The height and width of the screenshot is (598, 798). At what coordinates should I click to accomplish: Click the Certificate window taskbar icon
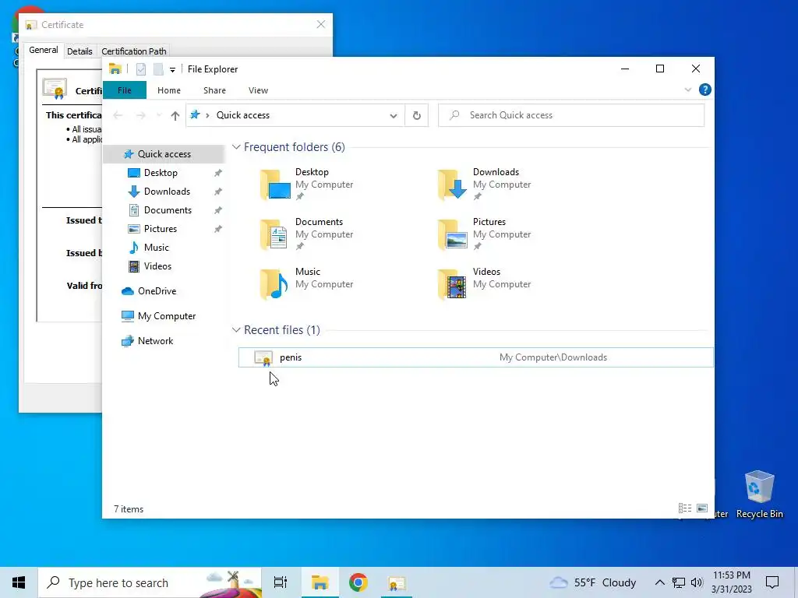tap(397, 582)
